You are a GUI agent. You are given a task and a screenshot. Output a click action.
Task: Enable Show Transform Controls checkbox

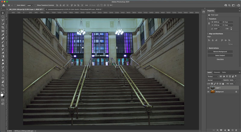tap(35, 5)
